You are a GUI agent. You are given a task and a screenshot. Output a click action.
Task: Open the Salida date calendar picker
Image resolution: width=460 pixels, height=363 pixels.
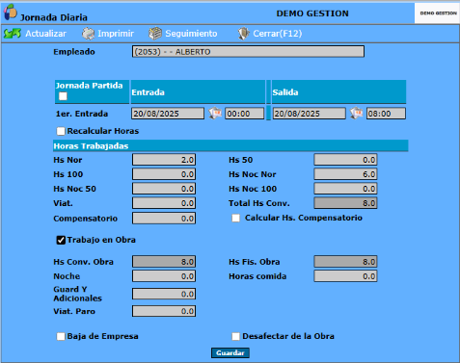357,114
